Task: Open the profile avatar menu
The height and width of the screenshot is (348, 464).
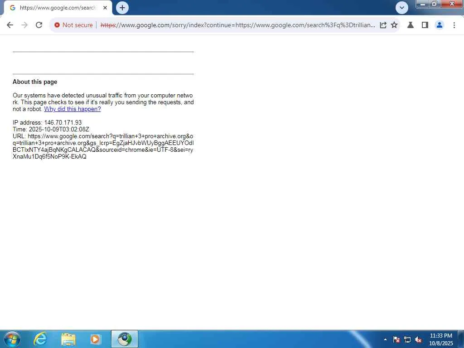Action: pos(440,25)
